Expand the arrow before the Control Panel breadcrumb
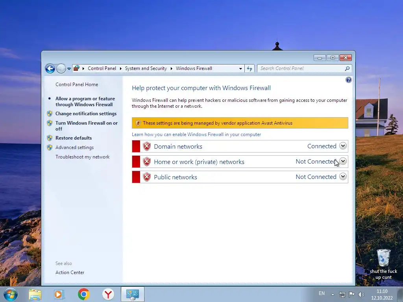The height and width of the screenshot is (302, 403). 83,68
